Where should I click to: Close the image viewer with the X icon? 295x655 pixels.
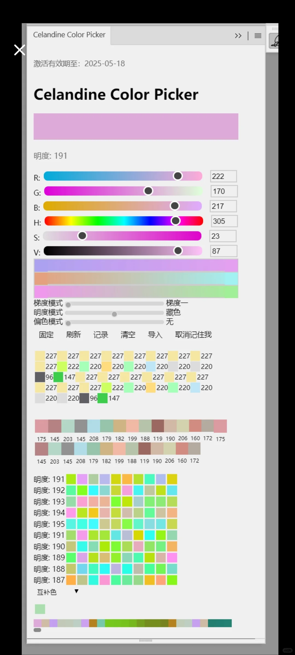20,50
